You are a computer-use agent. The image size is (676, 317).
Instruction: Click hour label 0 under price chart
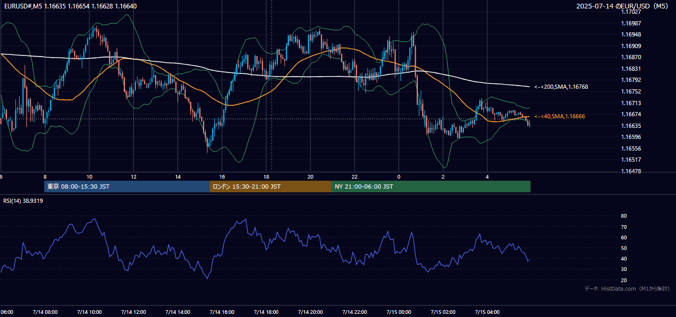(399, 177)
